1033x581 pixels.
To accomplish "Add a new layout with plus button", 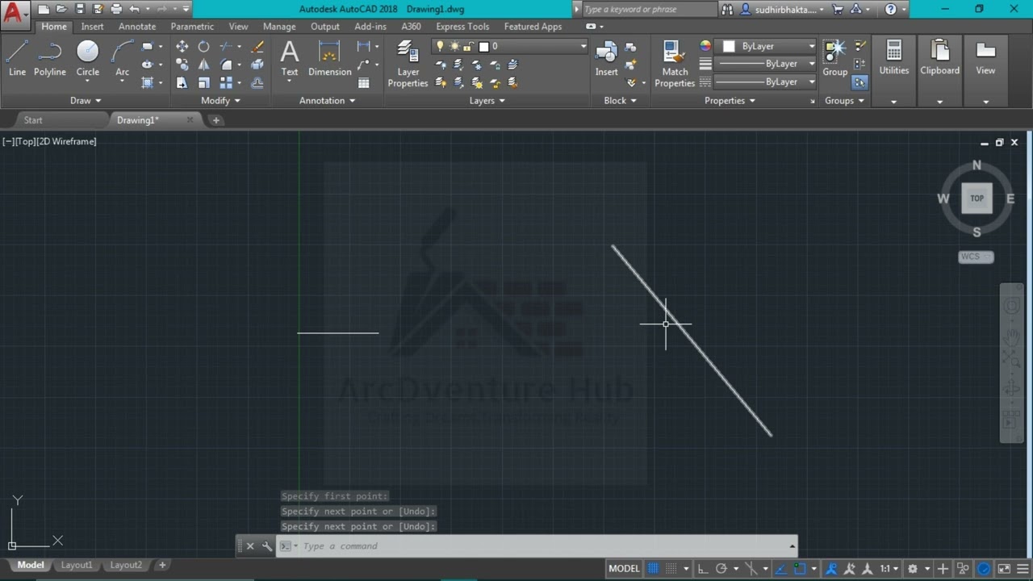I will tap(162, 566).
